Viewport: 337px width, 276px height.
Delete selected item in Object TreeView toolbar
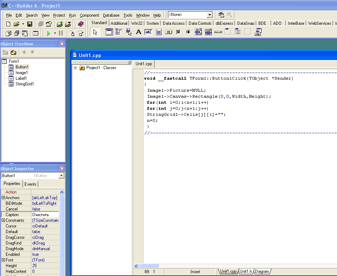[13, 52]
